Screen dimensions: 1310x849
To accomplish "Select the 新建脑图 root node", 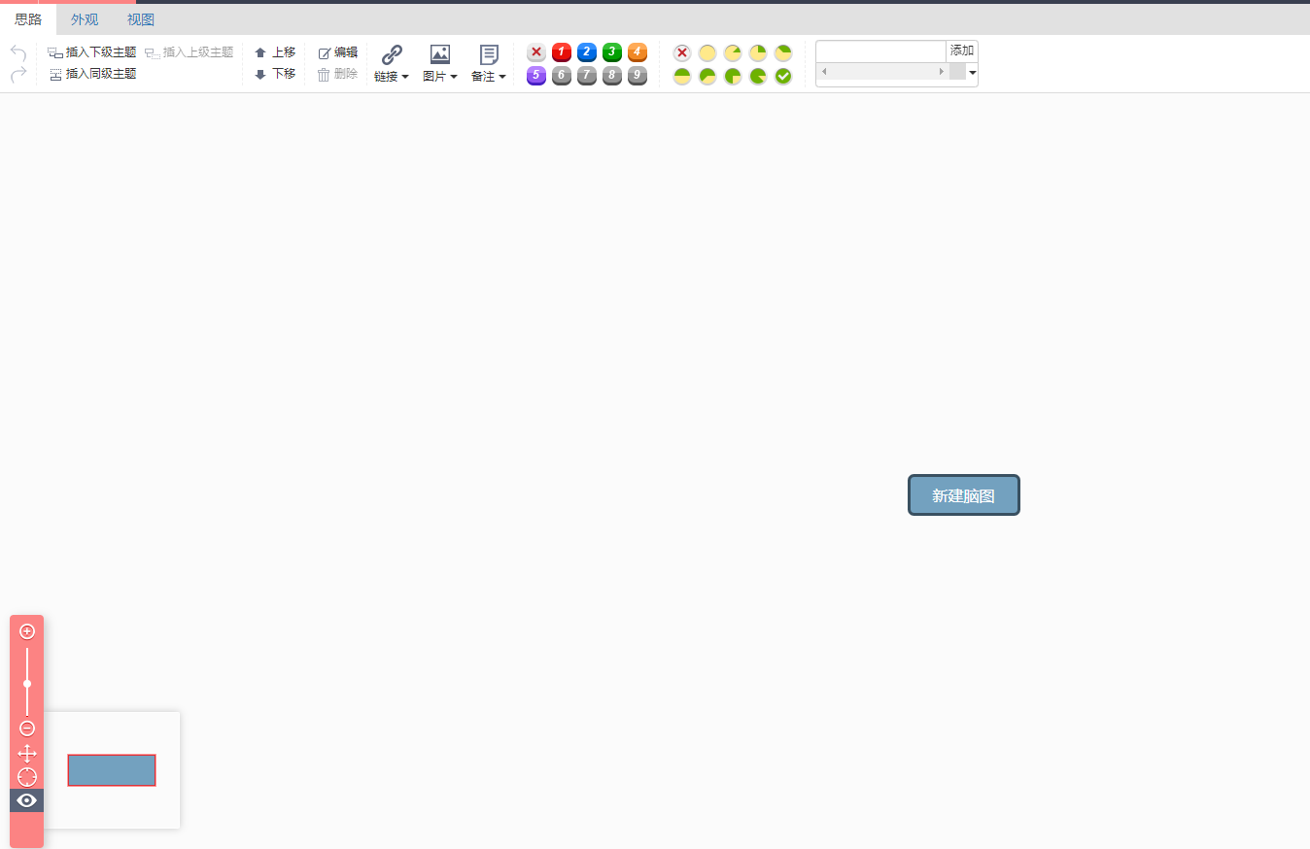I will click(x=964, y=495).
